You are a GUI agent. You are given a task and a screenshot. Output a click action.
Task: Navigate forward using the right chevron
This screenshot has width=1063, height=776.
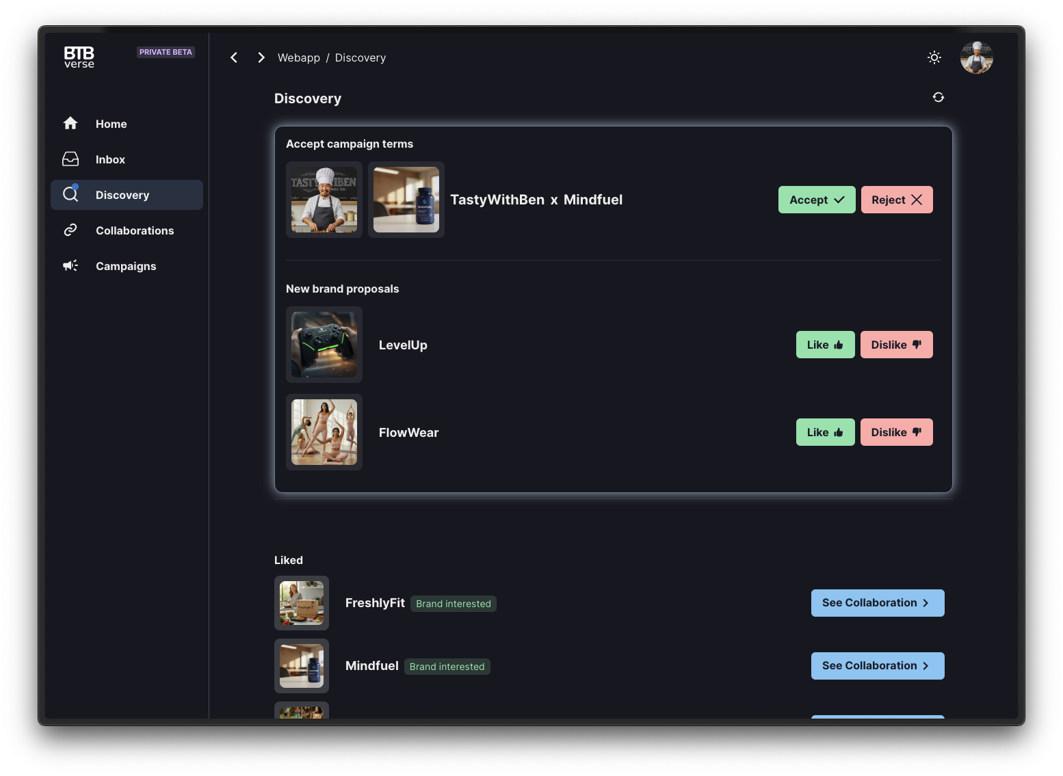pos(261,57)
